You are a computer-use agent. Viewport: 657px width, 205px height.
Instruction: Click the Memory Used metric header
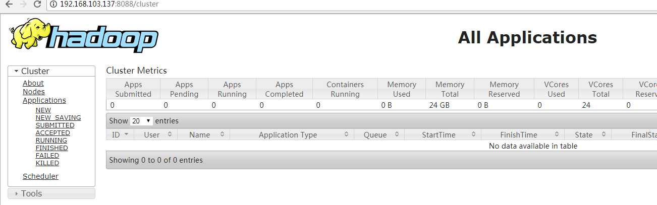pyautogui.click(x=402, y=89)
